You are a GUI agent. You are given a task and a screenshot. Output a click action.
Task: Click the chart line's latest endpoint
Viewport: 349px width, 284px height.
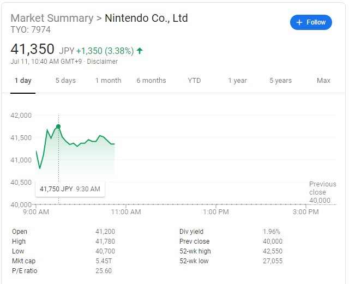[x=114, y=144]
